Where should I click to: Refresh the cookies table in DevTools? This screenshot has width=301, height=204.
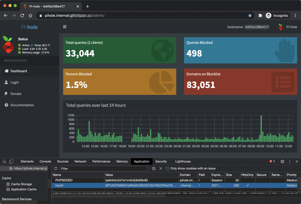tap(56, 169)
